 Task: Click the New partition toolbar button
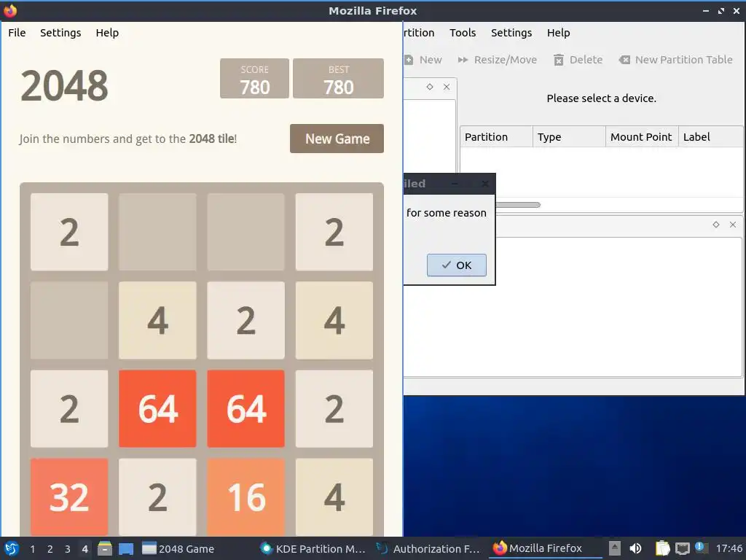point(423,60)
